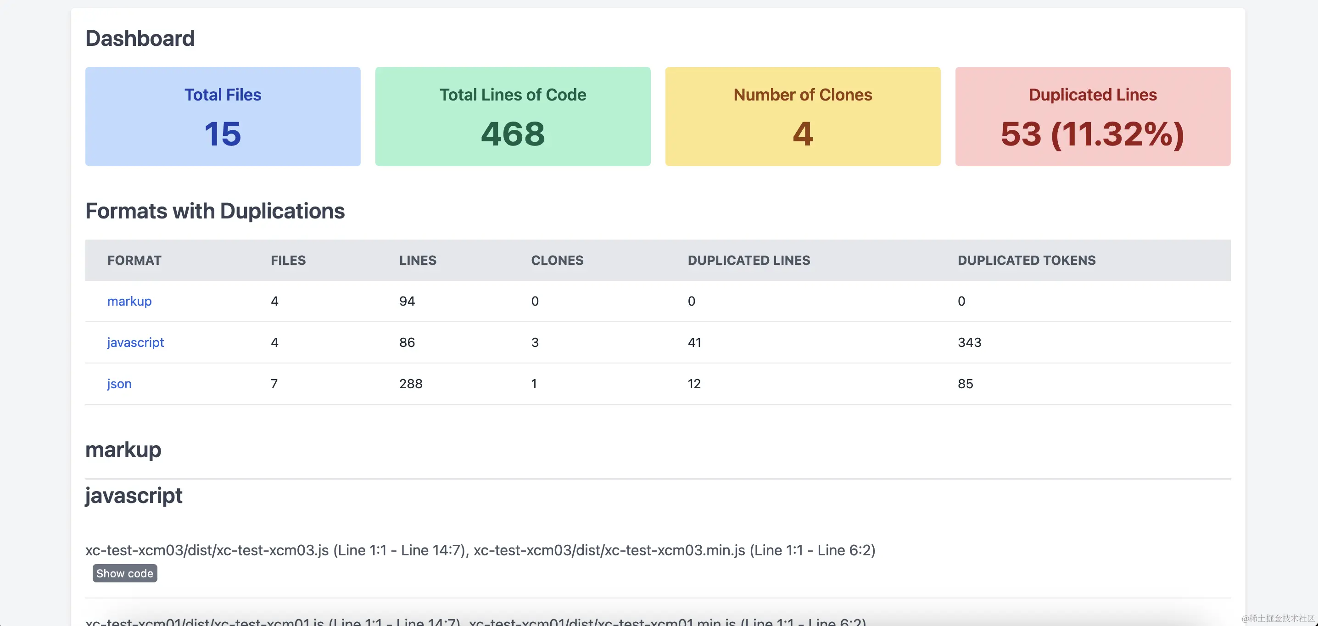1318x626 pixels.
Task: Open the javascript format link
Action: (135, 342)
